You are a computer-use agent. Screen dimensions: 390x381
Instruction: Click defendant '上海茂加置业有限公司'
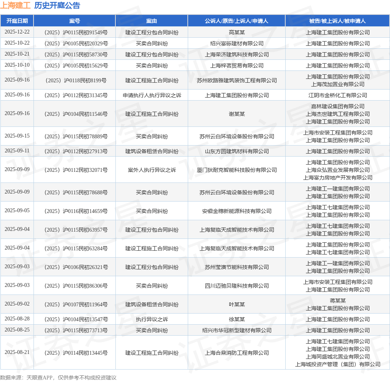tap(338, 84)
